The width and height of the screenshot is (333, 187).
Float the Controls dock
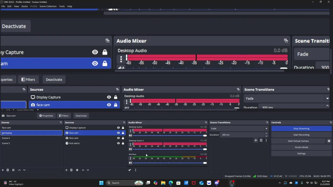pyautogui.click(x=331, y=122)
